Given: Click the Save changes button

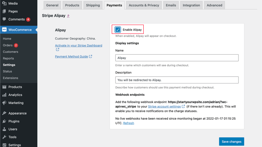Looking at the screenshot, I should (232, 142).
